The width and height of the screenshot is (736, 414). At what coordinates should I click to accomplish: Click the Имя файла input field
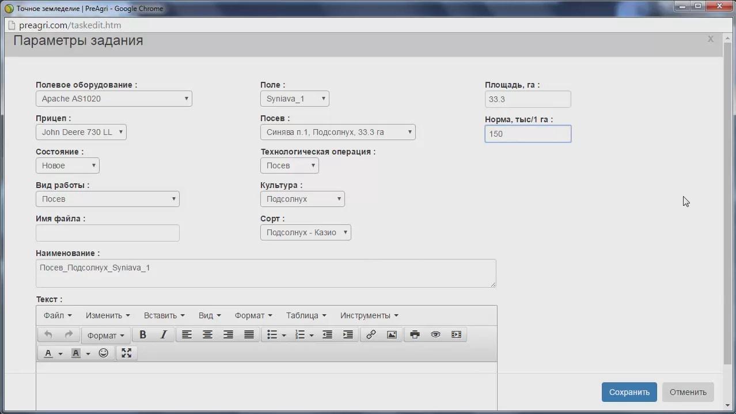[x=108, y=233]
